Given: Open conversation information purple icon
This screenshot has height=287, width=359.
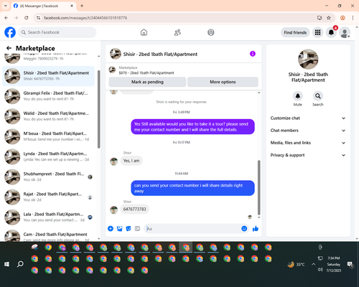Looking at the screenshot, I should click(x=253, y=54).
